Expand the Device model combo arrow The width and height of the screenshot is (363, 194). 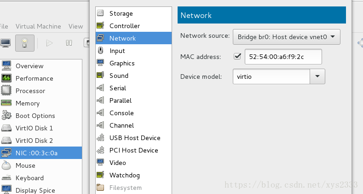317,76
